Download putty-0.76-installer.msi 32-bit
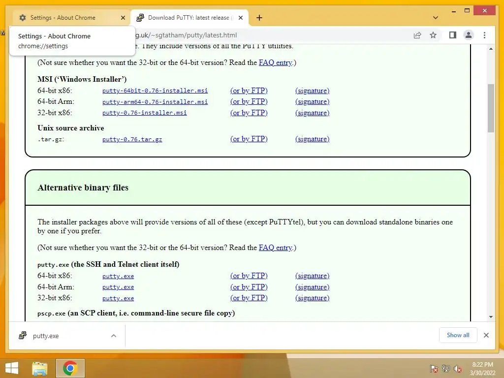 (144, 113)
